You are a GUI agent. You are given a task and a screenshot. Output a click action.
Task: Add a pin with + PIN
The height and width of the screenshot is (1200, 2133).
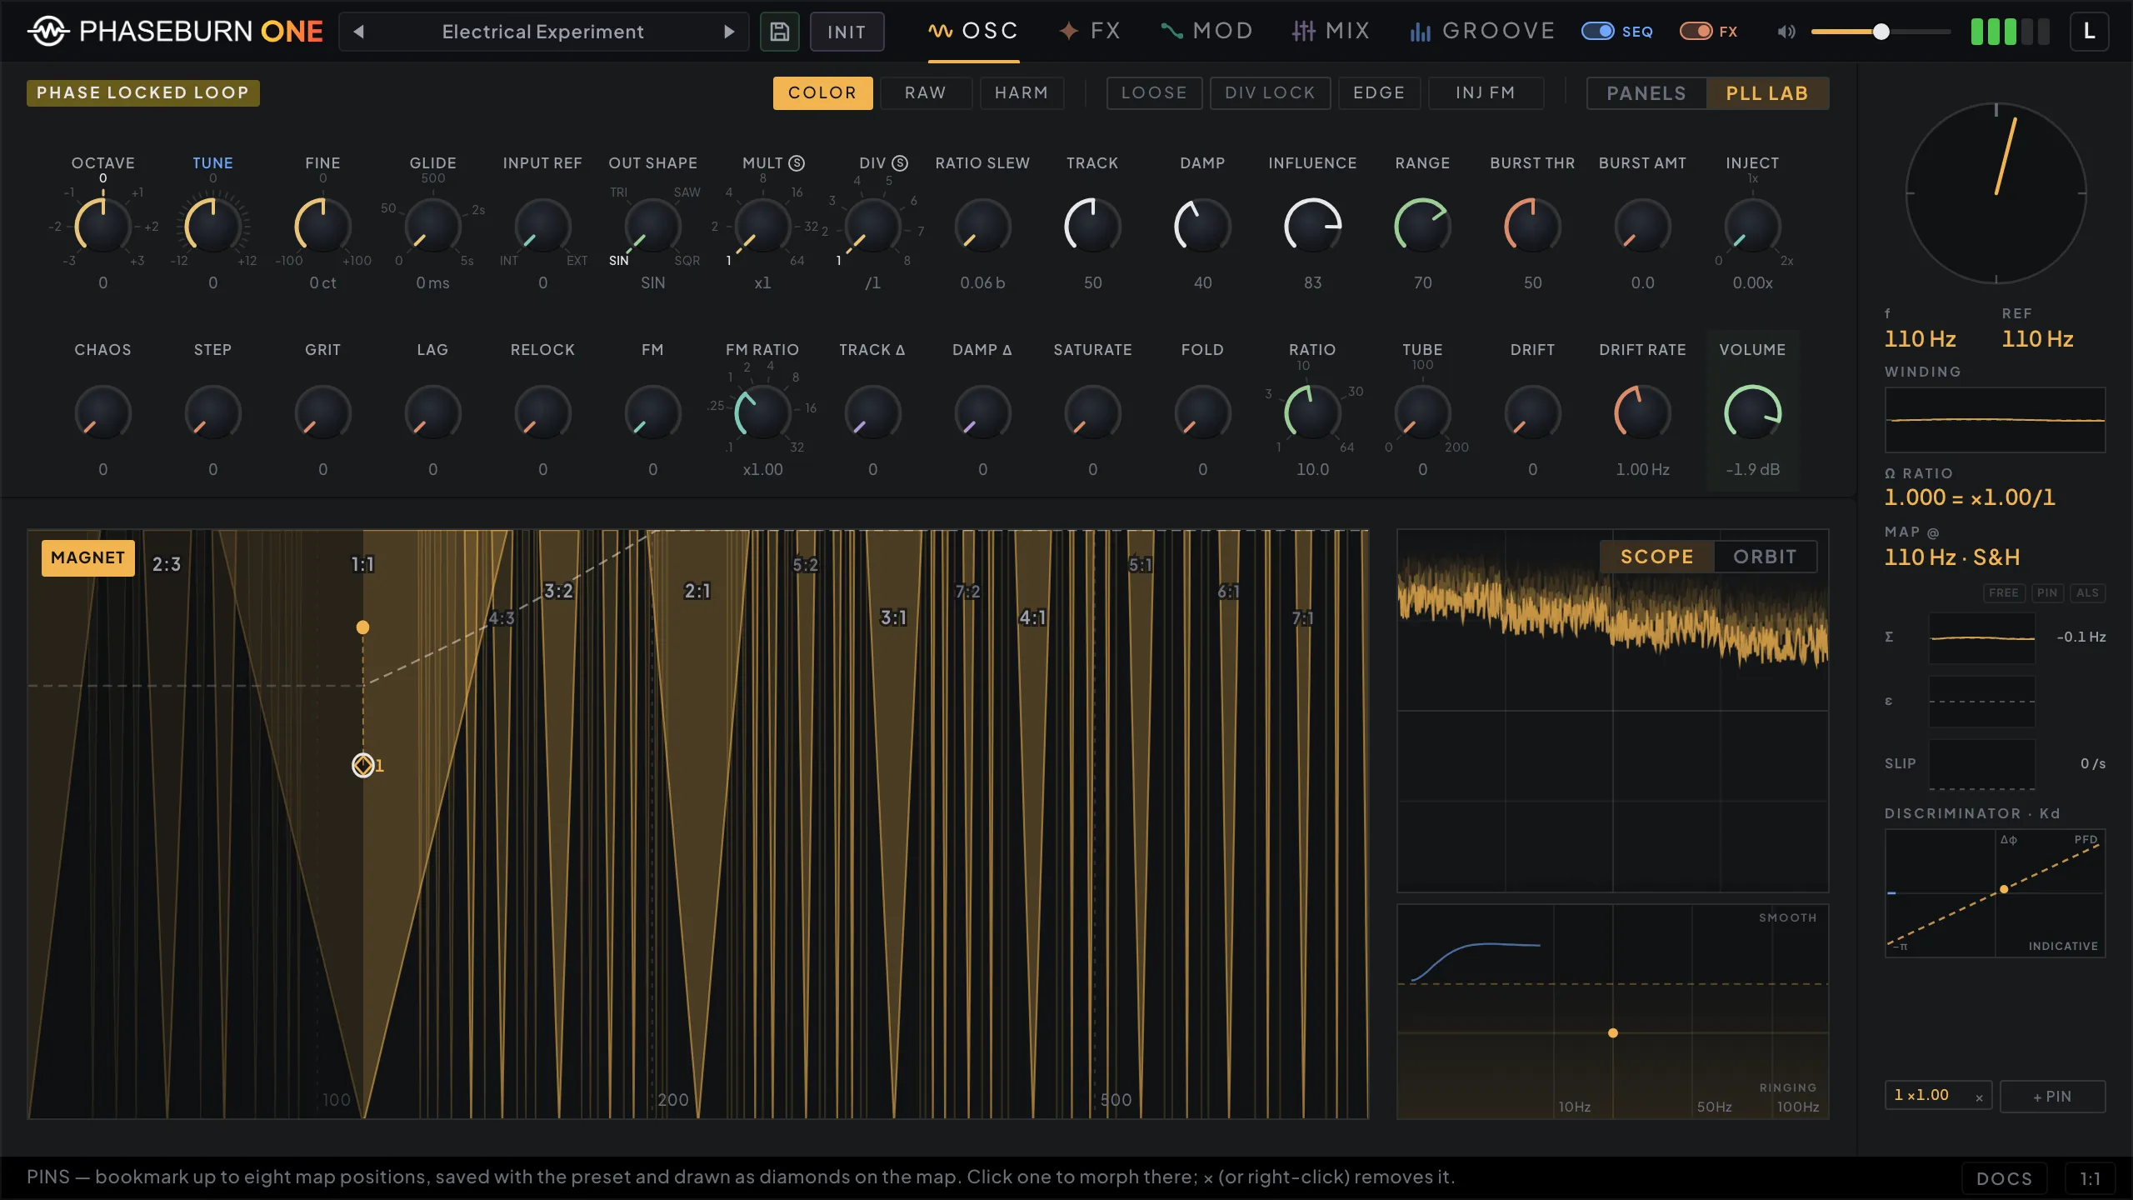point(2052,1097)
